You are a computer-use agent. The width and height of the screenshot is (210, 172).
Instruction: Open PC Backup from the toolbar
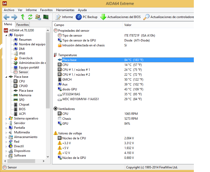[x=87, y=17]
